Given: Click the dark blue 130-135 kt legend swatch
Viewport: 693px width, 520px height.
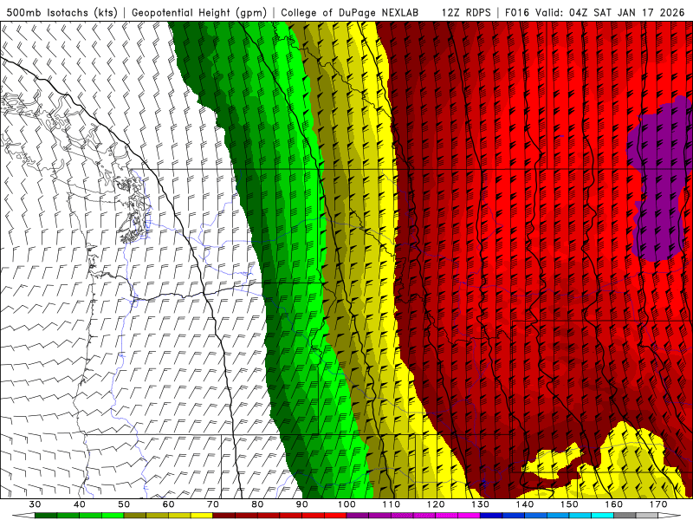Looking at the screenshot, I should click(x=491, y=516).
